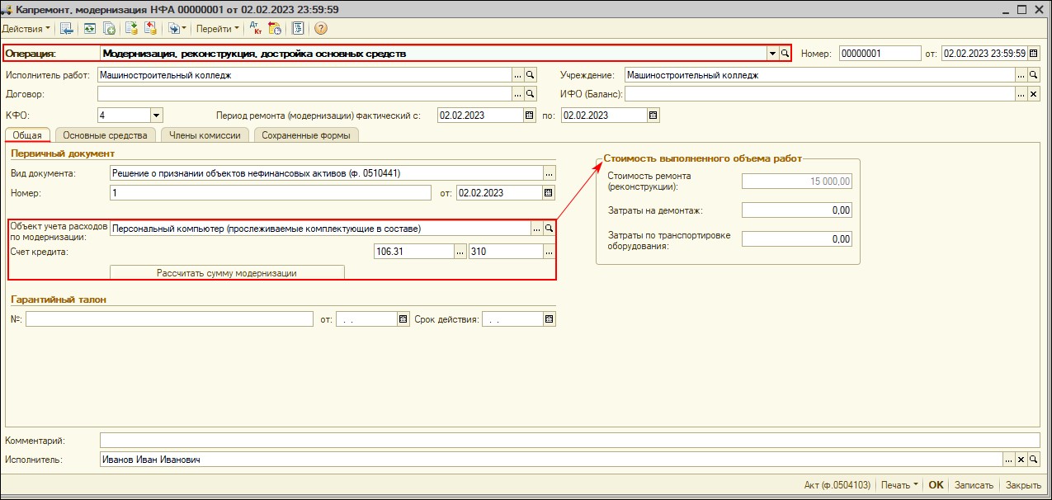1052x500 pixels.
Task: Show Дт/Кт accounting entries icon
Action: 256,29
